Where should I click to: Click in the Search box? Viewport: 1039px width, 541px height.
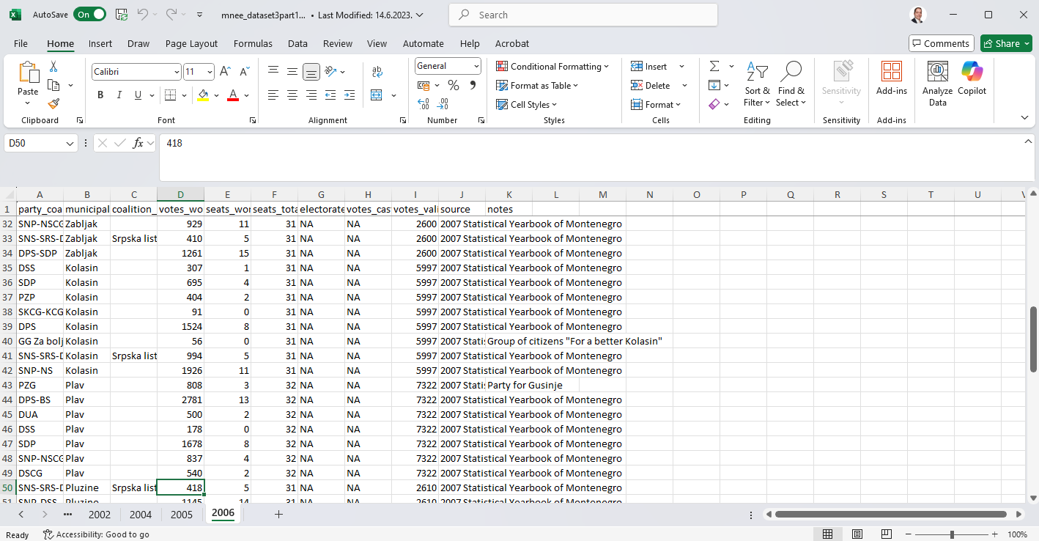(x=583, y=15)
